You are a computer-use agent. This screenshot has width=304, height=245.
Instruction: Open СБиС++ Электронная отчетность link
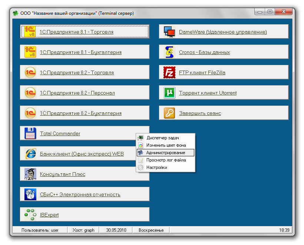pyautogui.click(x=80, y=195)
